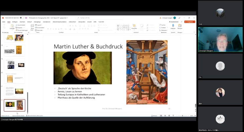Open the Entwurf ribbon tab
This screenshot has width=244, height=132.
tap(29, 22)
